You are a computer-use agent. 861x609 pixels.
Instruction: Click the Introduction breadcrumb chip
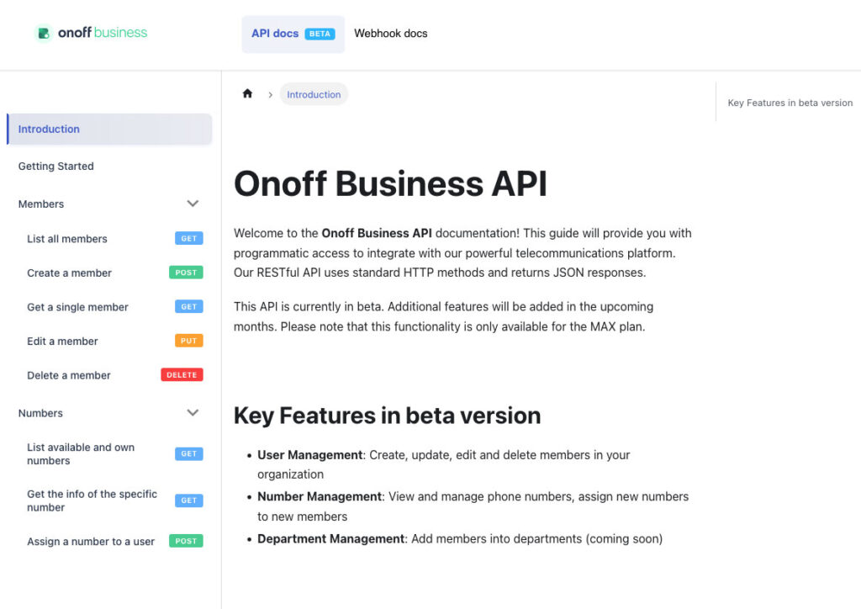click(x=314, y=94)
